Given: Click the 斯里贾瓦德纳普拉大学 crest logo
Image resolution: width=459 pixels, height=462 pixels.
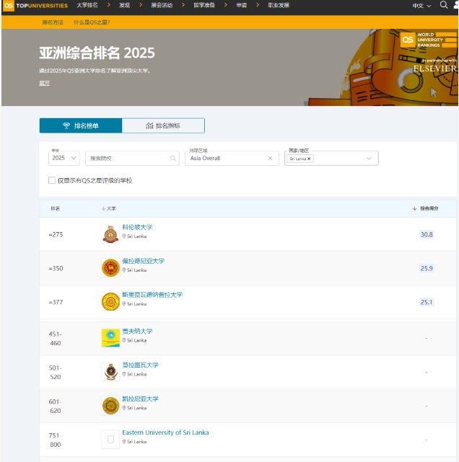Looking at the screenshot, I should click(110, 302).
